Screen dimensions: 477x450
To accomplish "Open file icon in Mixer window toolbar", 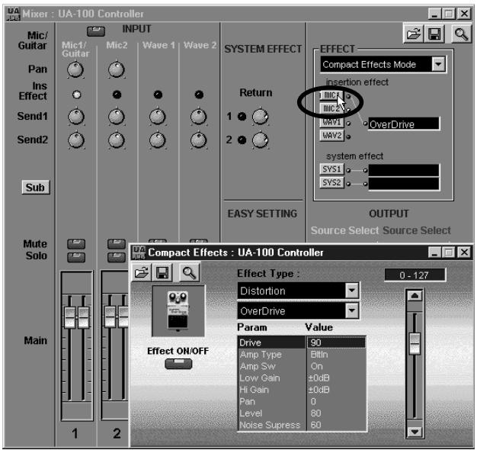I will pos(414,34).
